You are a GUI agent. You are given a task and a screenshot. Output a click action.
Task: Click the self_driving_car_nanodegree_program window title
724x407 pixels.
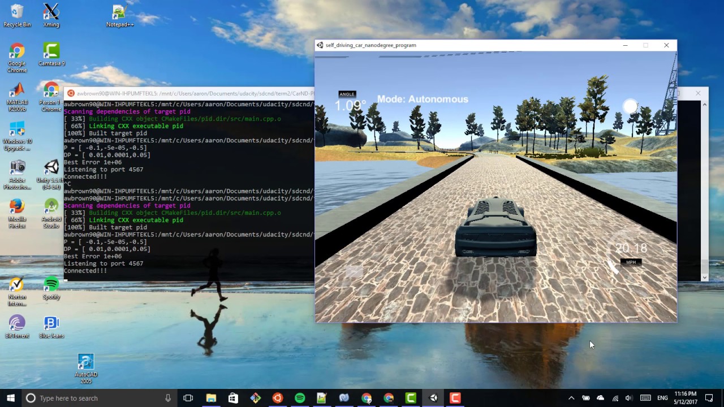370,45
